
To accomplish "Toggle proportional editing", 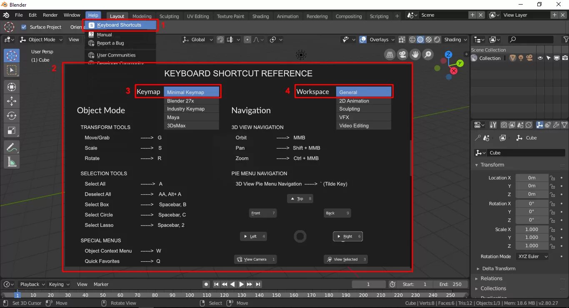I will point(247,40).
